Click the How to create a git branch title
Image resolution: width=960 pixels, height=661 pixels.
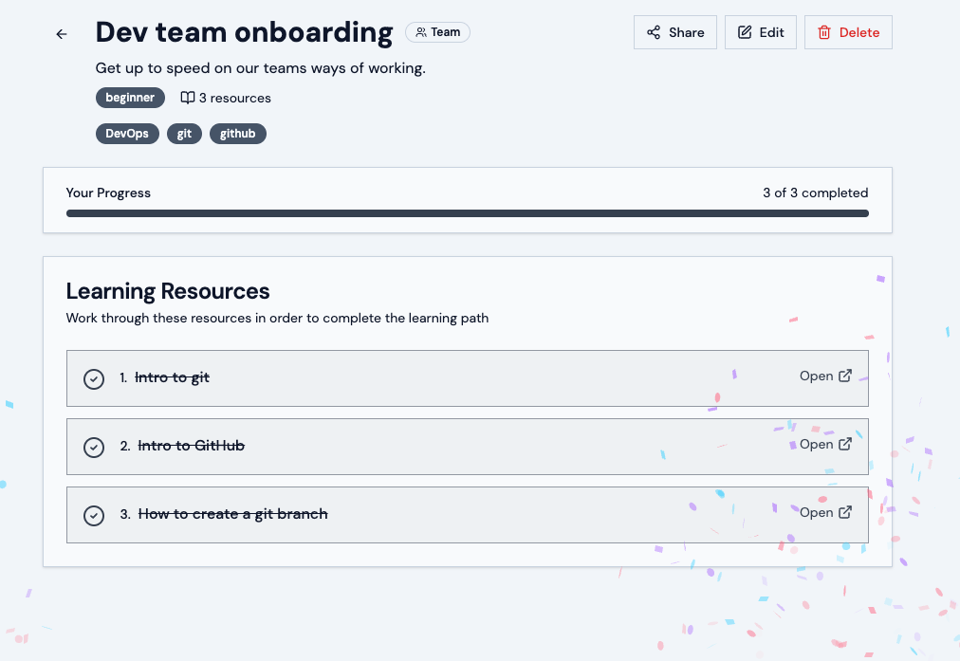[x=232, y=514]
